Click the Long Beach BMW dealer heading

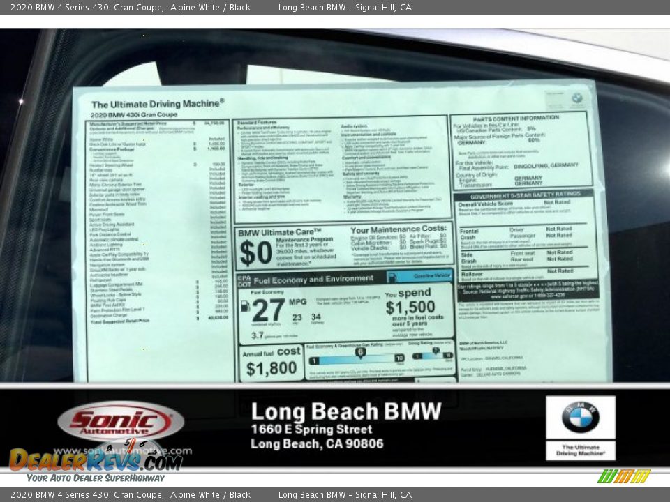click(345, 411)
